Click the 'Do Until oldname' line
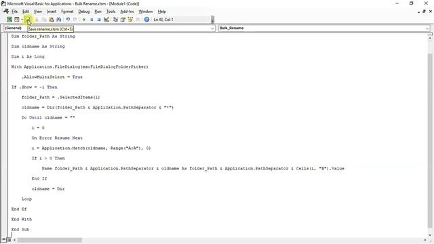The image size is (434, 244). pyautogui.click(x=48, y=117)
